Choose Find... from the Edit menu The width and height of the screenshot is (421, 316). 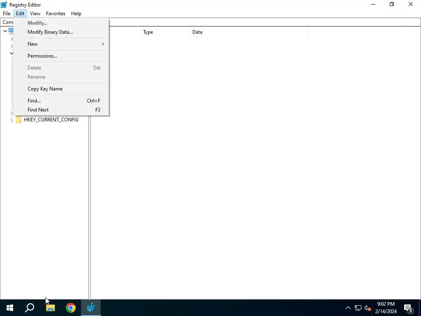(x=61, y=101)
